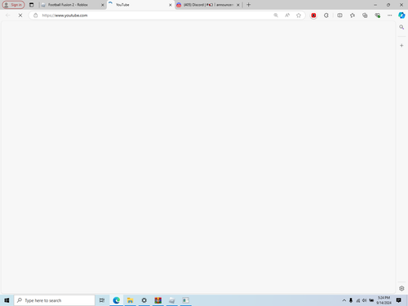408x306 pixels.
Task: Close the Football Fusion 2 - Roblox tab
Action: [x=103, y=5]
